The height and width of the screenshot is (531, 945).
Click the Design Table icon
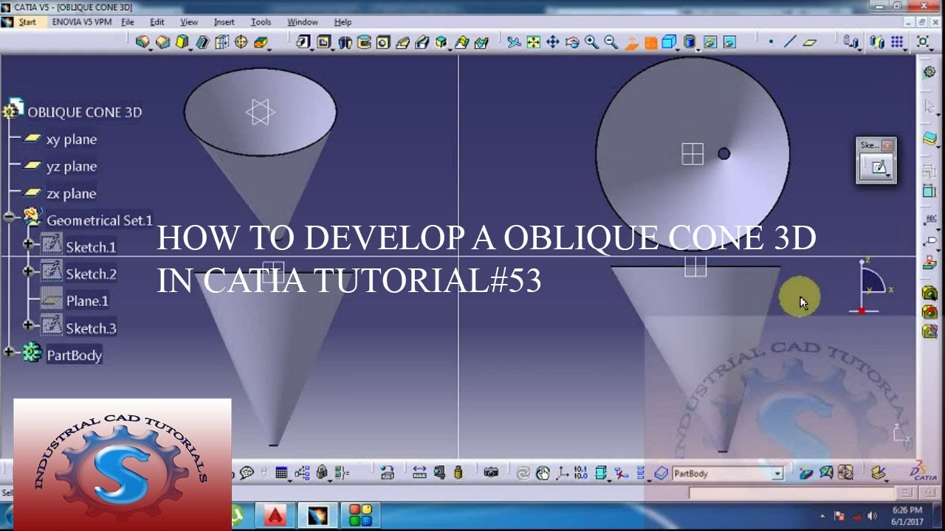[x=281, y=473]
